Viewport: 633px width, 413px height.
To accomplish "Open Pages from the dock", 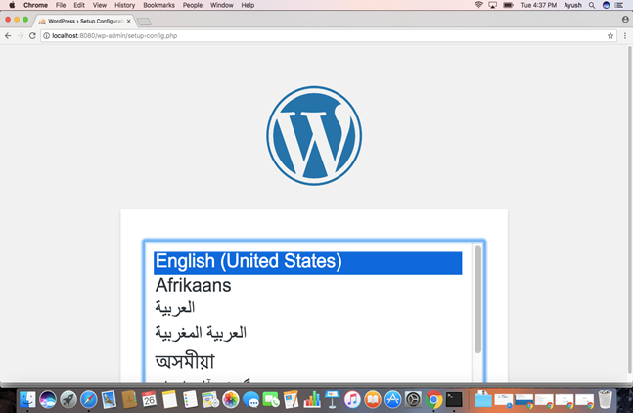I will tap(292, 400).
